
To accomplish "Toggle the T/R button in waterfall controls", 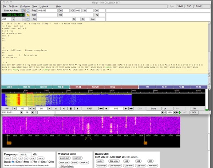I will [197, 108].
